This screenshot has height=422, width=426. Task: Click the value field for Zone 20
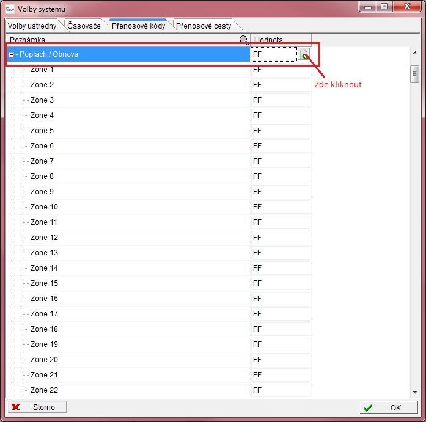(280, 360)
